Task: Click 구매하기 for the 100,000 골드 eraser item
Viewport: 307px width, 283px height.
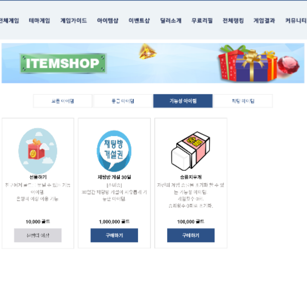Action: coord(191,235)
